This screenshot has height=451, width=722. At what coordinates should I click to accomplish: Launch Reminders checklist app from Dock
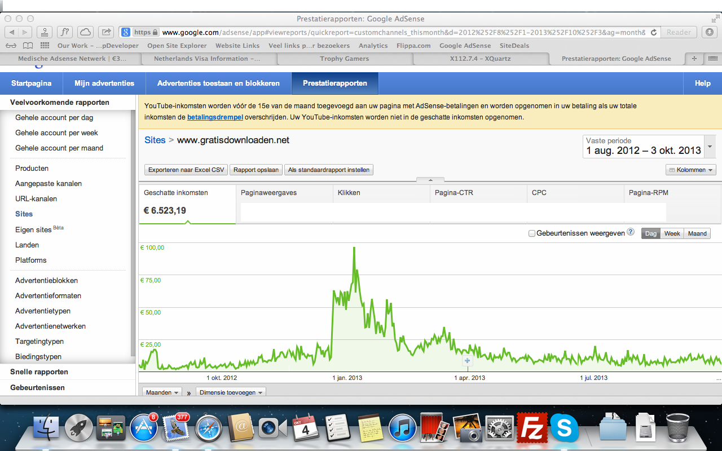tap(338, 429)
